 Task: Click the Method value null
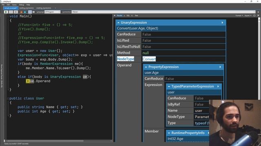tap(146, 53)
